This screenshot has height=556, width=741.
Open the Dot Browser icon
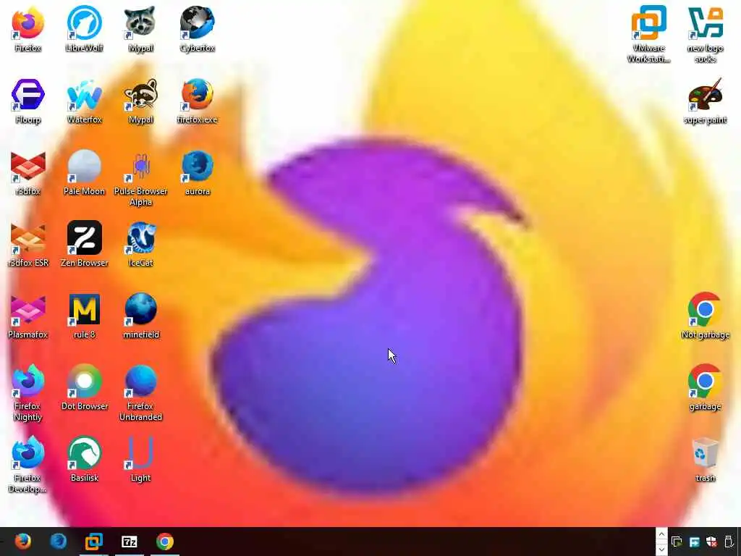(x=84, y=388)
